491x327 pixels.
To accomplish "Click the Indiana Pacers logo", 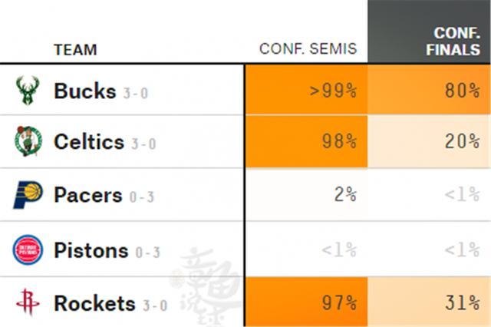I will 28,194.
